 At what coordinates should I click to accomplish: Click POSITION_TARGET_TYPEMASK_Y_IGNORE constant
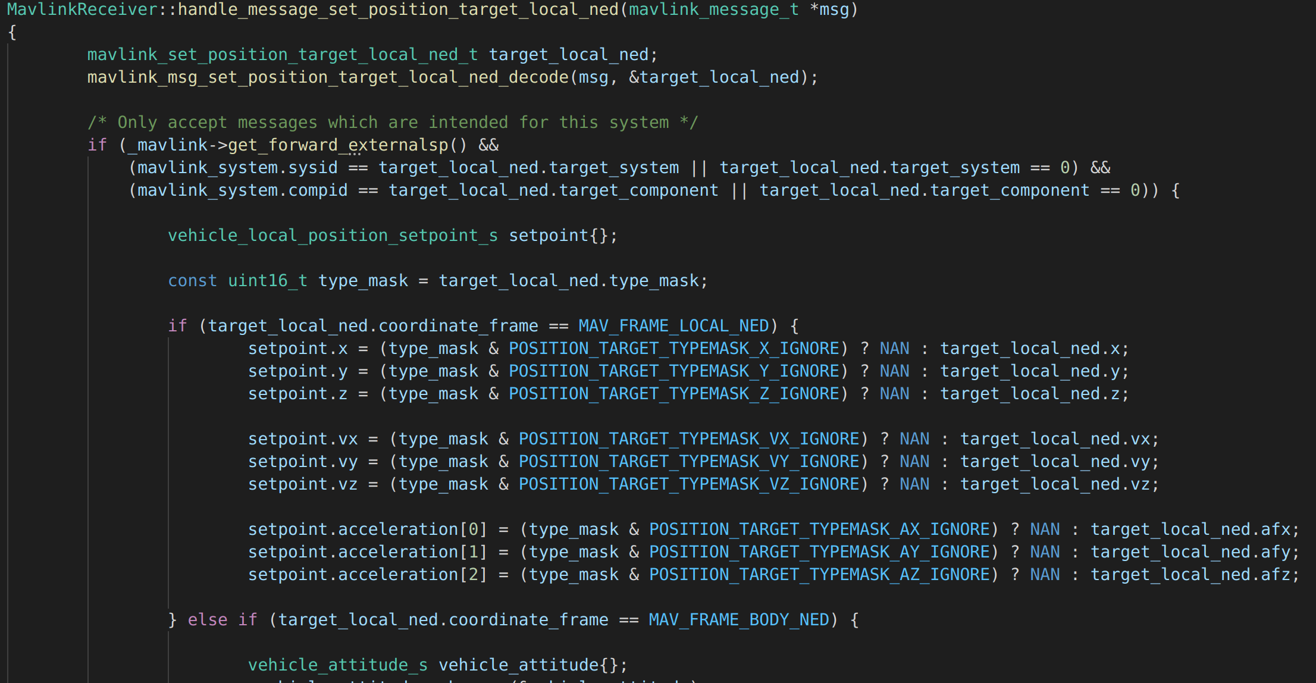pyautogui.click(x=674, y=371)
